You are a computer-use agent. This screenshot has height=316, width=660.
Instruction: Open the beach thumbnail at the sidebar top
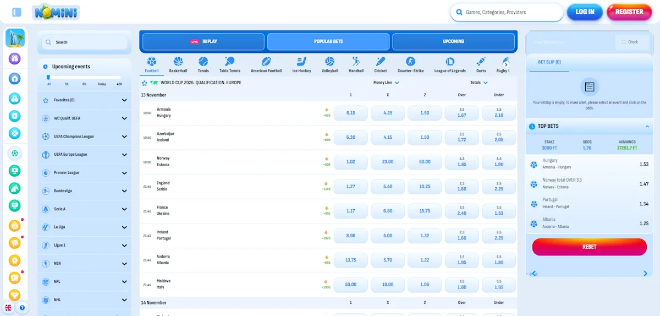pyautogui.click(x=15, y=38)
